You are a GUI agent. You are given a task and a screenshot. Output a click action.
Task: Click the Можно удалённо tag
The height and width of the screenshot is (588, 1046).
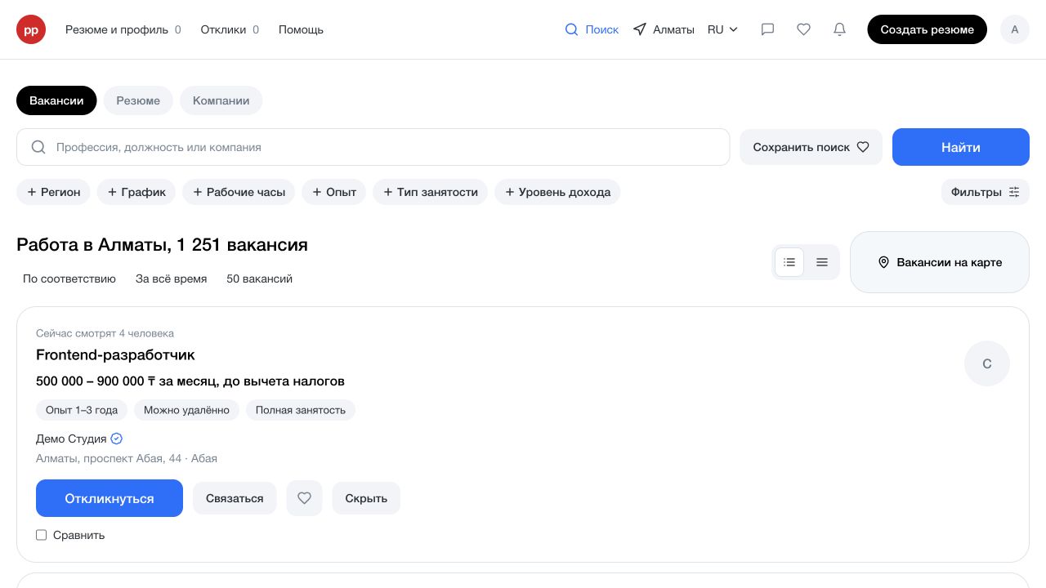click(186, 410)
